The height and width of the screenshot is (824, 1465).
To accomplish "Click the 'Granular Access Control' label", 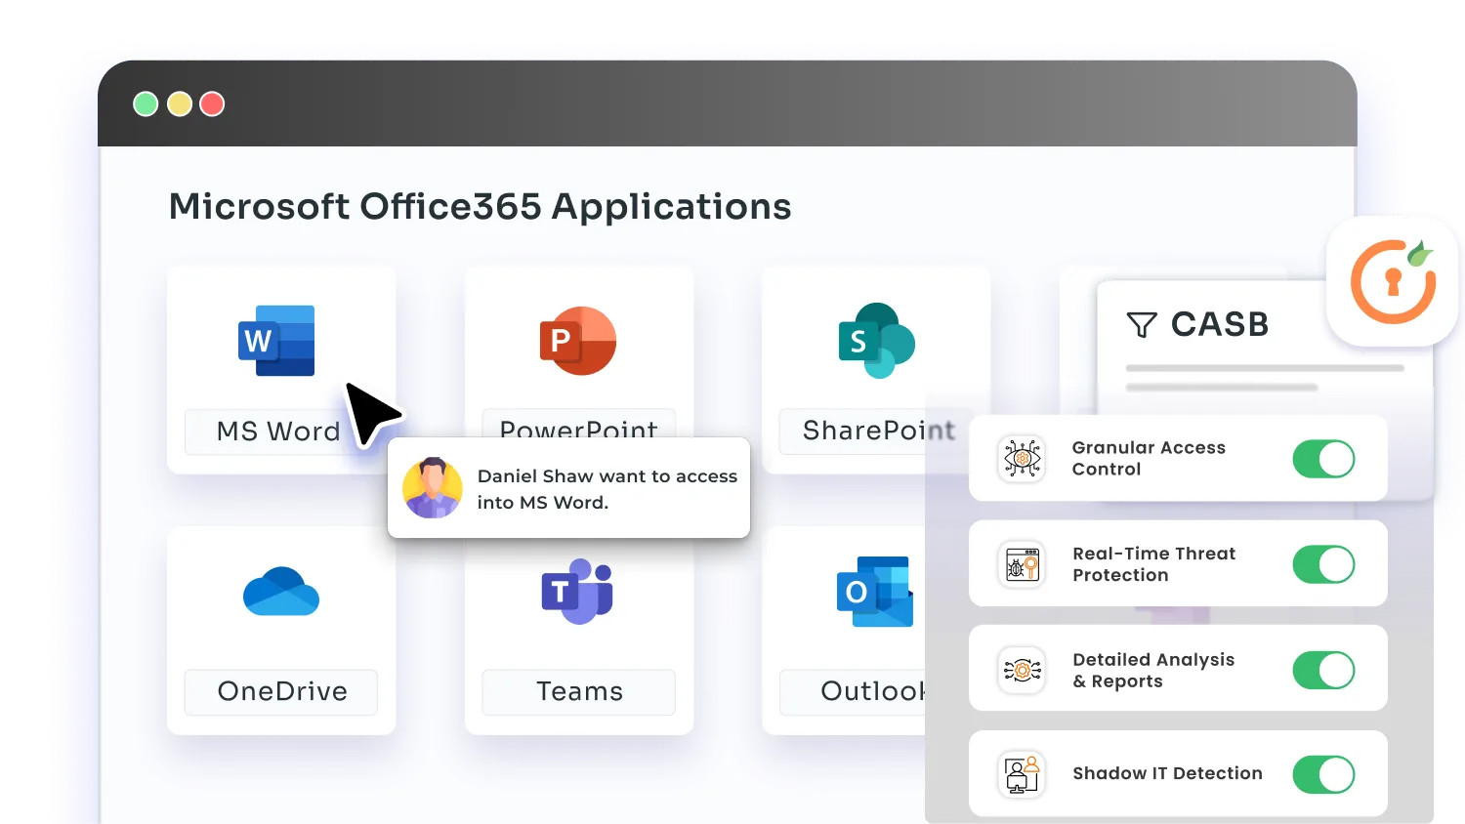I will click(x=1149, y=458).
